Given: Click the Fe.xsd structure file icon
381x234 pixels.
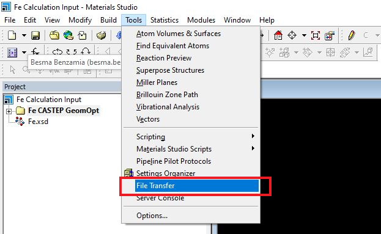Looking at the screenshot, I should pos(20,121).
